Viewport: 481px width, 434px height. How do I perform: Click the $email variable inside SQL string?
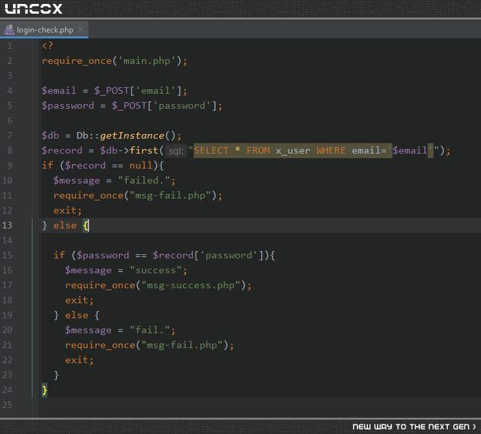pos(409,150)
